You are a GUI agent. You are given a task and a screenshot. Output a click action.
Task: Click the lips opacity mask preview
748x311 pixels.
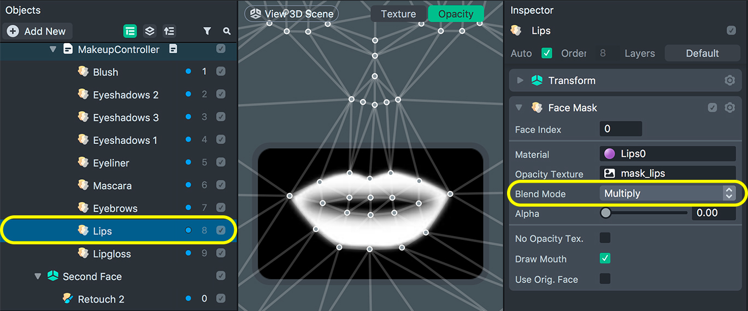[x=370, y=213]
